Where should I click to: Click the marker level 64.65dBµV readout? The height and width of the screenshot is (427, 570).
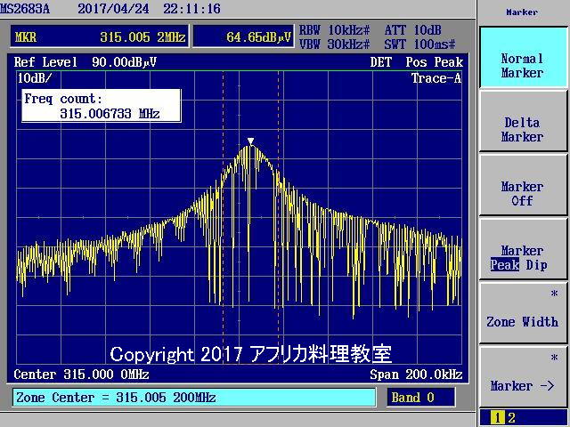tap(243, 36)
